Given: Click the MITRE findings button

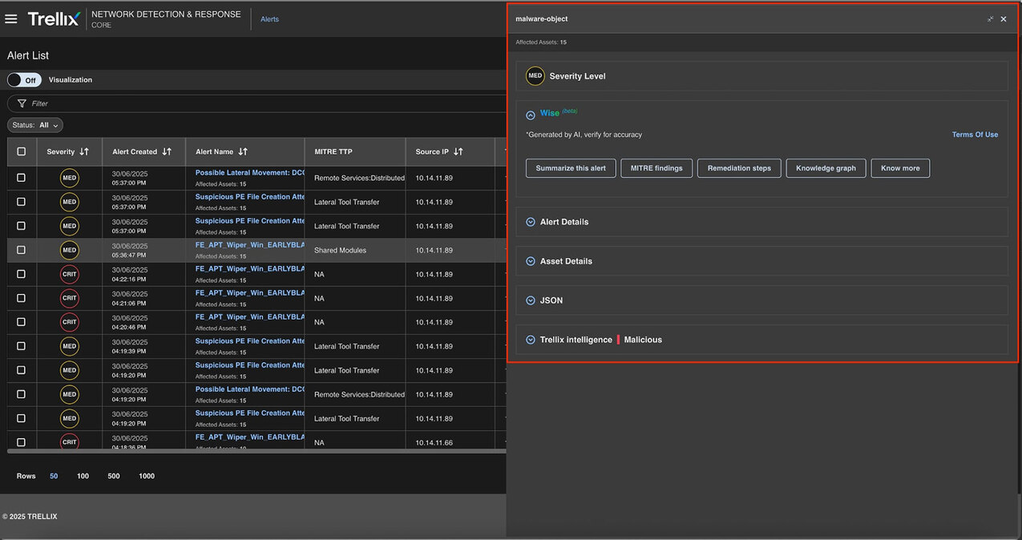Looking at the screenshot, I should pyautogui.click(x=656, y=168).
